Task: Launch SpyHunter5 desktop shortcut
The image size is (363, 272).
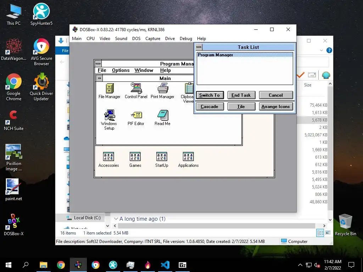Action: click(x=41, y=14)
